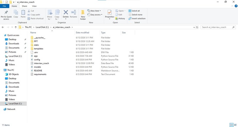Image resolution: width=238 pixels, height=127 pixels.
Task: Open Local Disk (C:) under This PC
Action: coord(15,104)
